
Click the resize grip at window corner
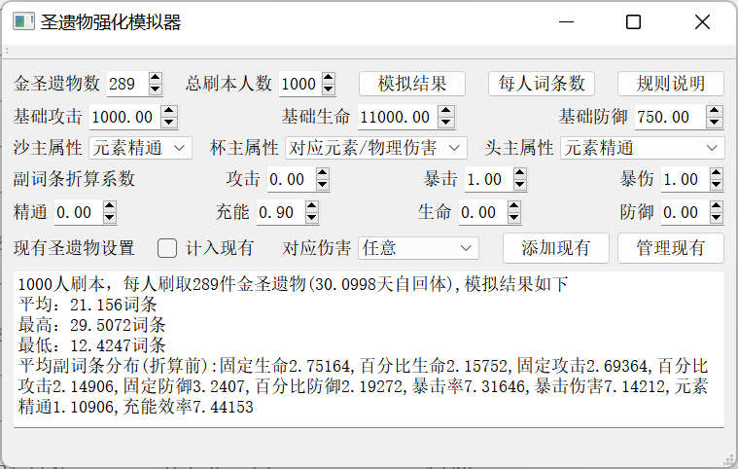point(729,459)
